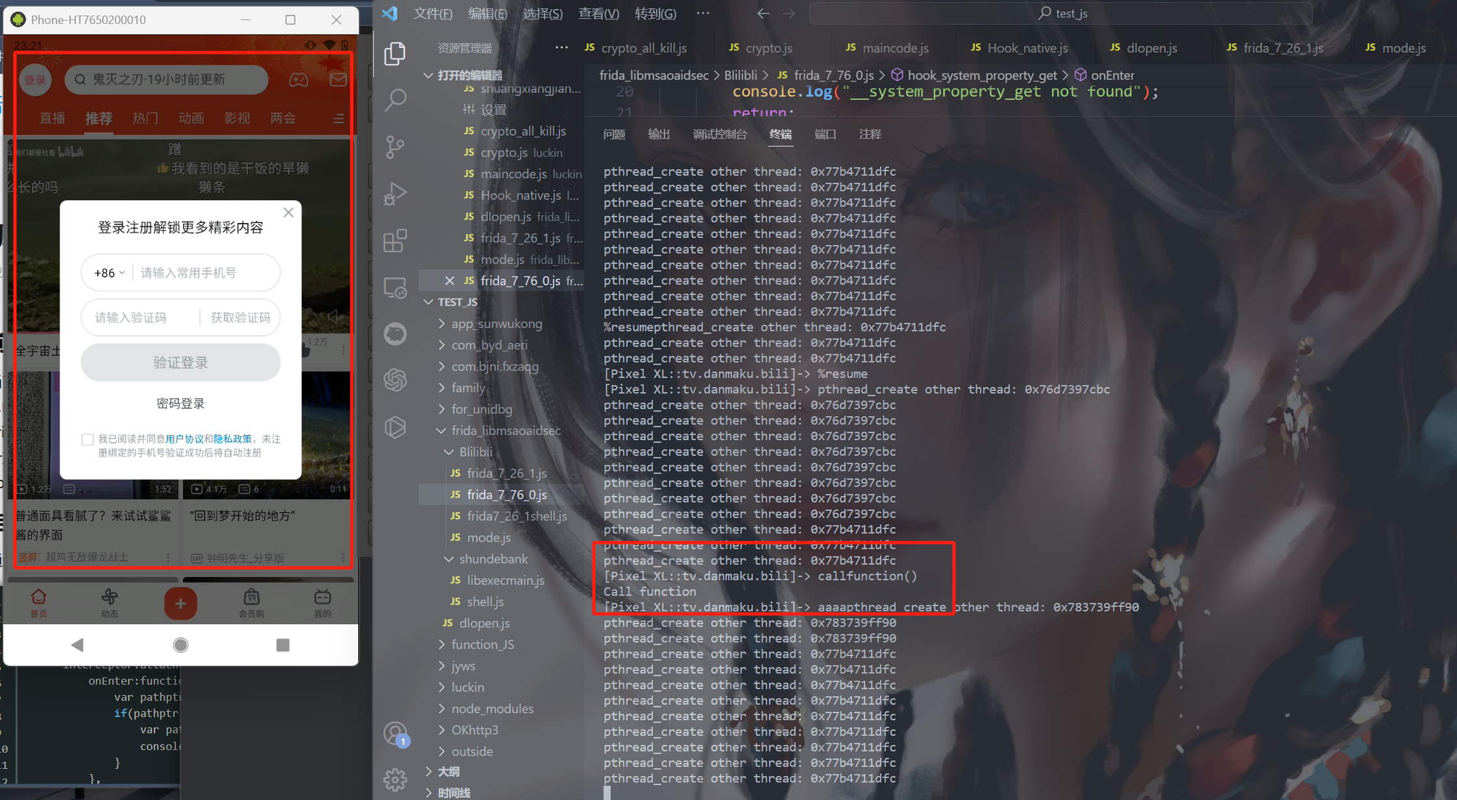The width and height of the screenshot is (1457, 800).
Task: Open the +86 country code dropdown
Action: point(109,273)
